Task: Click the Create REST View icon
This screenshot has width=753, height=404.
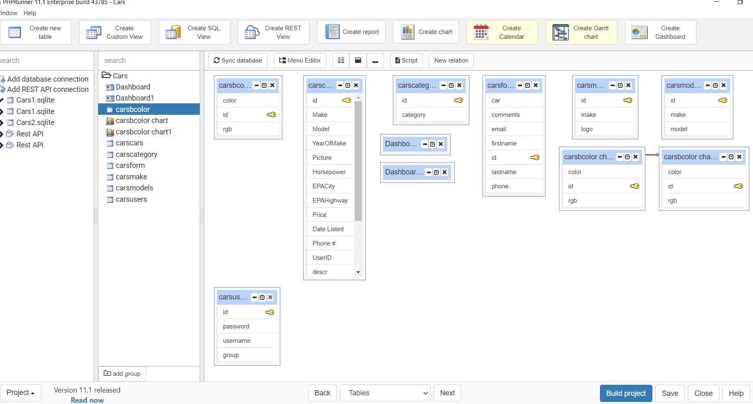Action: tap(252, 32)
